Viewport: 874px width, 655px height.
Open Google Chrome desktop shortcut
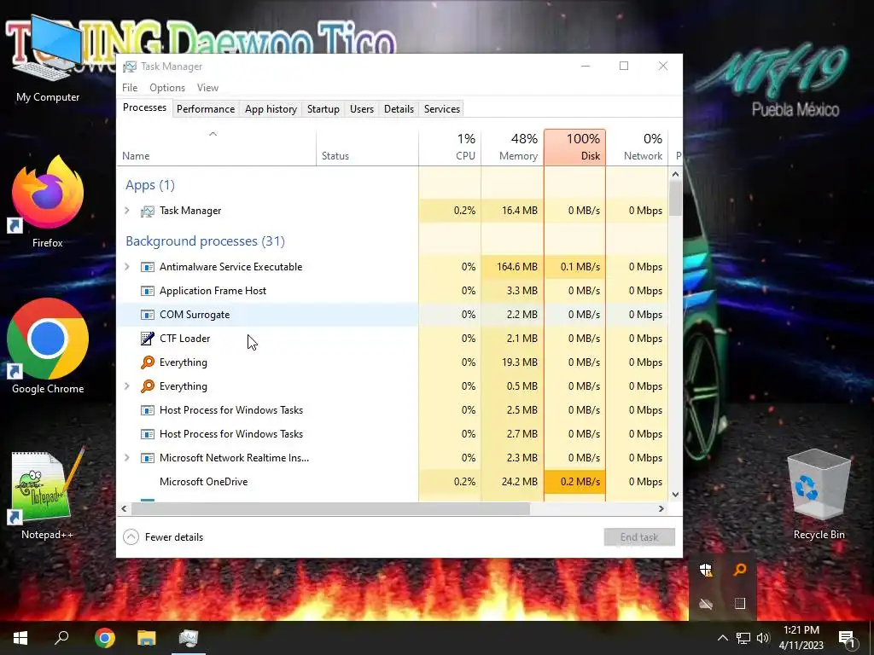click(x=48, y=346)
